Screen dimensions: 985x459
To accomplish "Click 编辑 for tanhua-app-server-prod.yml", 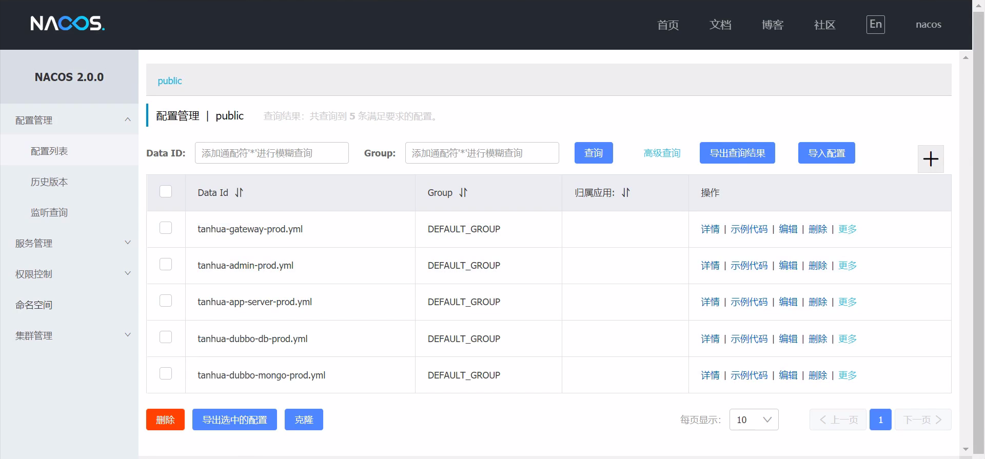I will click(x=788, y=302).
